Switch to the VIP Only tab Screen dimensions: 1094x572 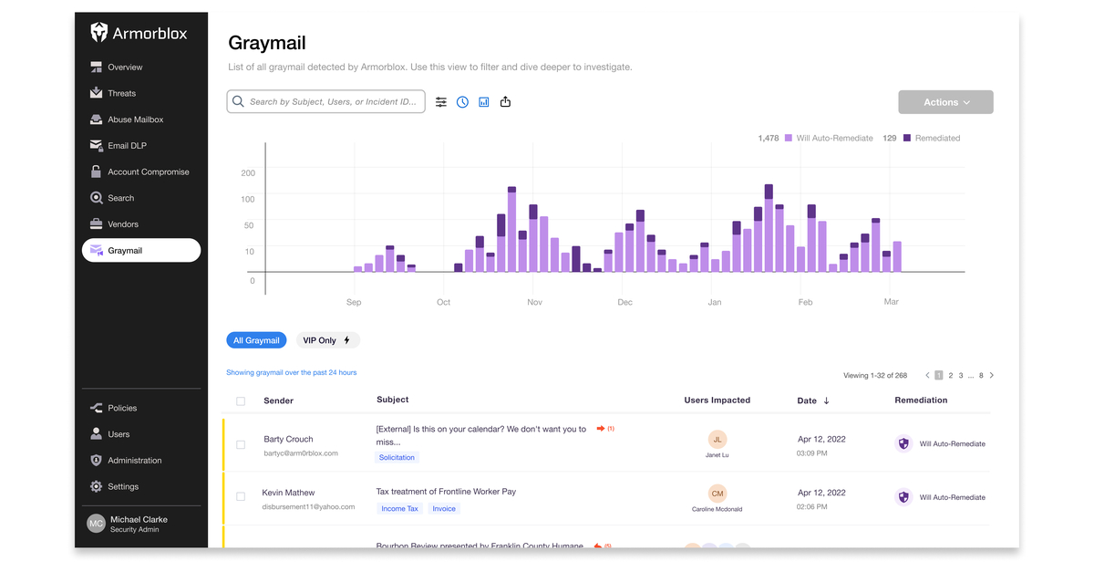pyautogui.click(x=327, y=339)
